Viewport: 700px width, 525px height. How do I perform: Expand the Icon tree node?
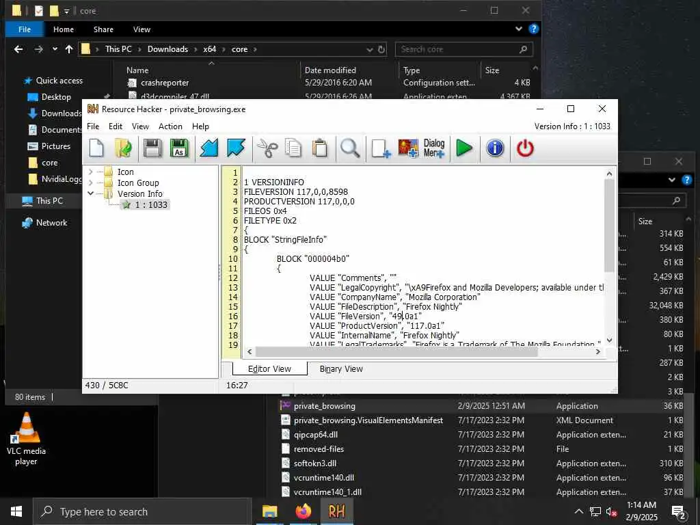pyautogui.click(x=91, y=172)
